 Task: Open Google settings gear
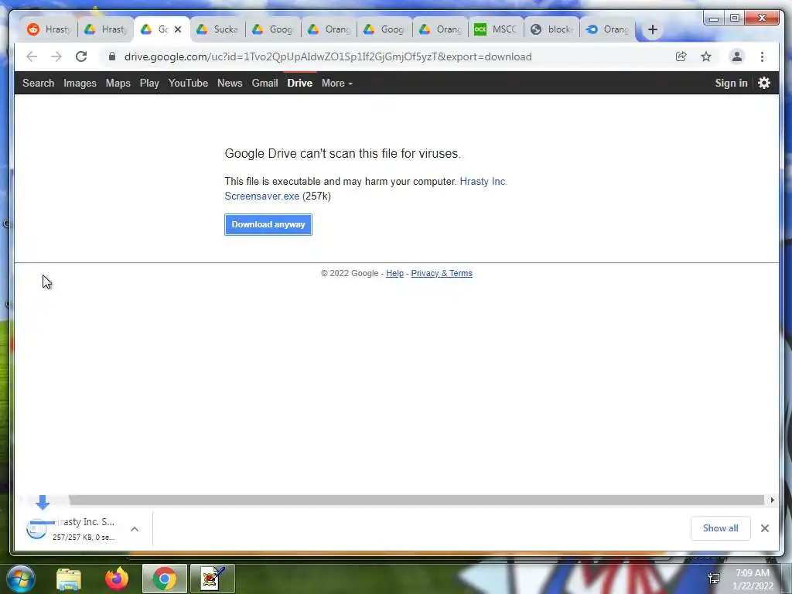click(x=764, y=83)
